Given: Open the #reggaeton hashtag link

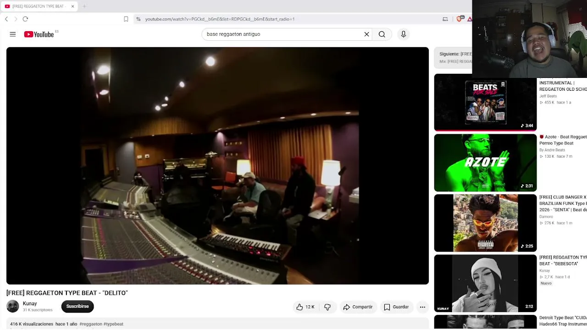Looking at the screenshot, I should pyautogui.click(x=91, y=324).
